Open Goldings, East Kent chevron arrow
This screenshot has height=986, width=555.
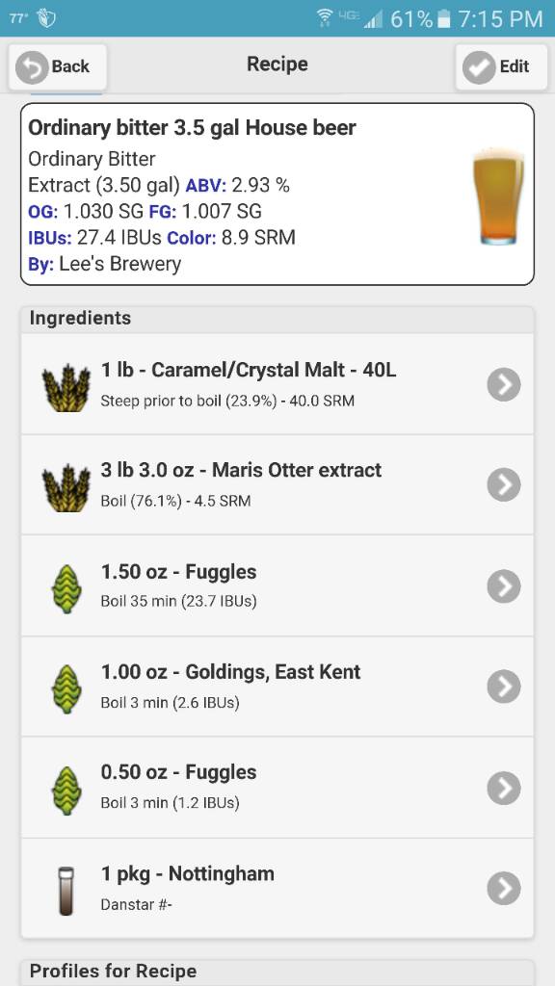pos(504,687)
